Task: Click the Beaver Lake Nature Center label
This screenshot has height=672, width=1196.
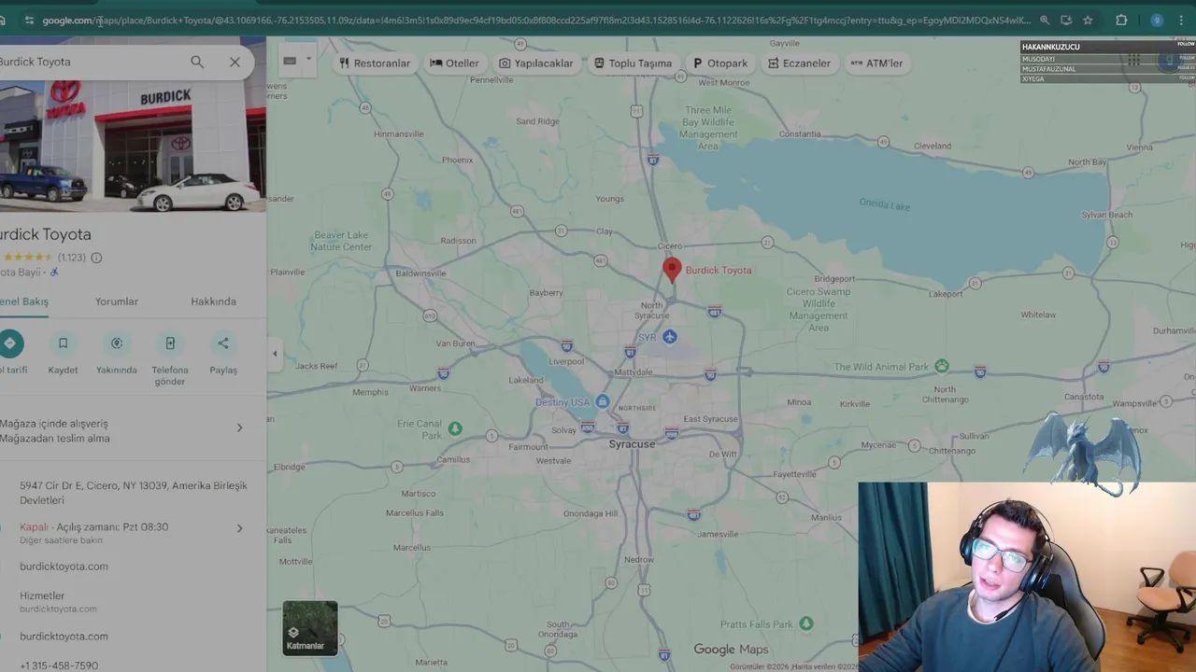Action: click(x=341, y=241)
